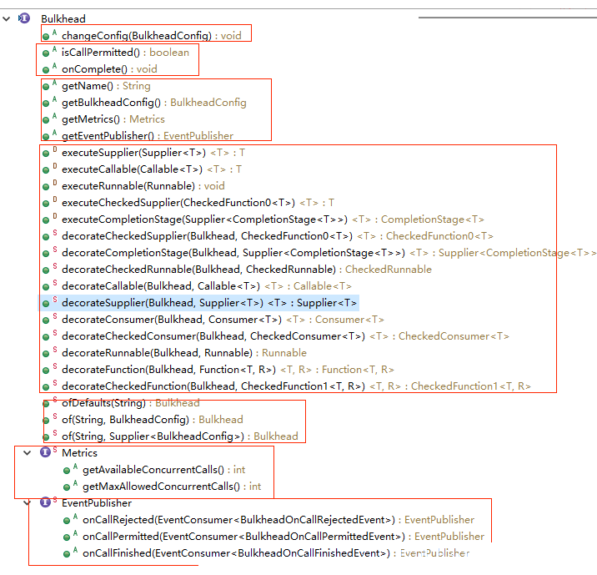The image size is (597, 575).
Task: Select decorateCallable(Bulkhead, Callable<T>) row
Action: point(207,286)
